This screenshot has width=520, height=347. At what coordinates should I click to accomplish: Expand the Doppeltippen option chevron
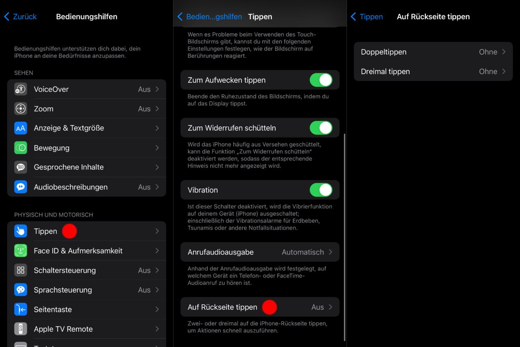pyautogui.click(x=504, y=52)
